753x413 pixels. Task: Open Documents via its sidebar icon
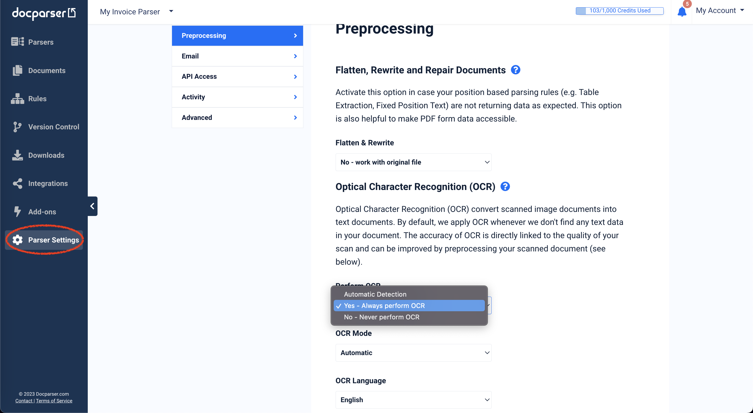[17, 70]
